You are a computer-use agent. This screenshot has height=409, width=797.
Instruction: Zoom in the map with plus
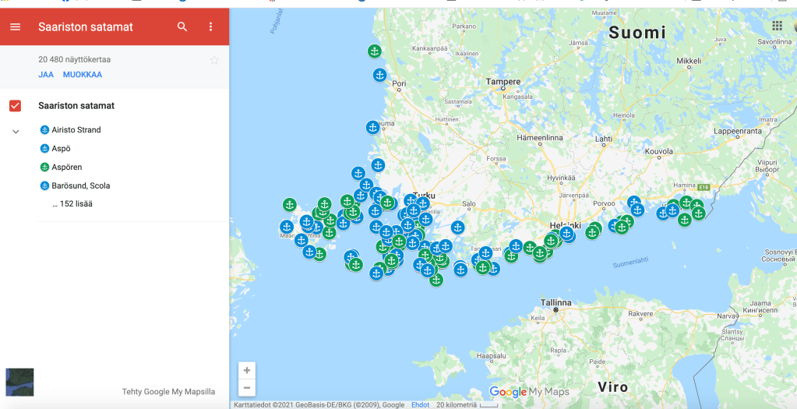[247, 371]
